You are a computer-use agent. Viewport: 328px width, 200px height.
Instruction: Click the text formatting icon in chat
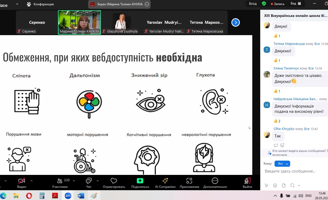(267, 185)
